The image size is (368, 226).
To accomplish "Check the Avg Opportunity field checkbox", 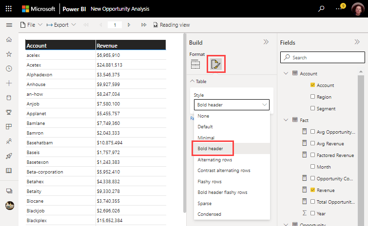I will pos(312,132).
